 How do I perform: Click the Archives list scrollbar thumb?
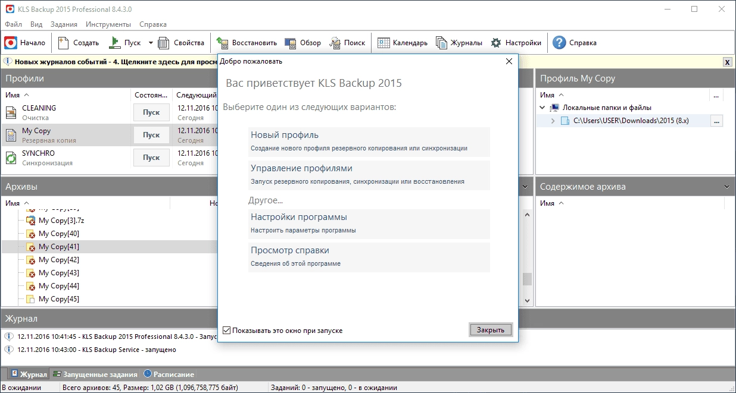point(526,279)
